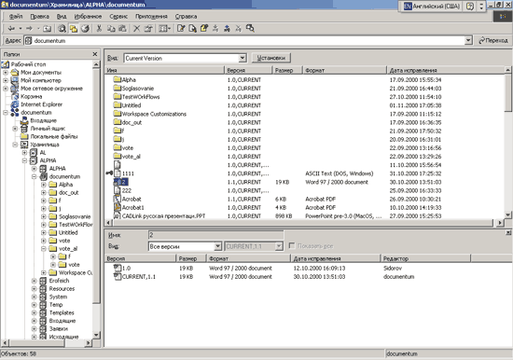The height and width of the screenshot is (360, 513).
Task: Toggle the Folders pane toolbar button
Action: [74, 29]
